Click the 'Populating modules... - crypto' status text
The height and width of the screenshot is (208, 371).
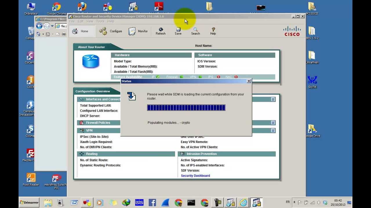(169, 123)
